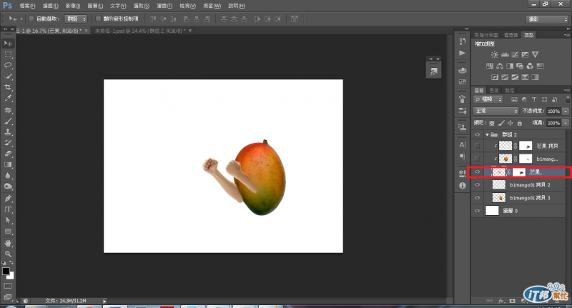The height and width of the screenshot is (308, 572).
Task: Switch to the 路徑 panel tab
Action: [510, 90]
